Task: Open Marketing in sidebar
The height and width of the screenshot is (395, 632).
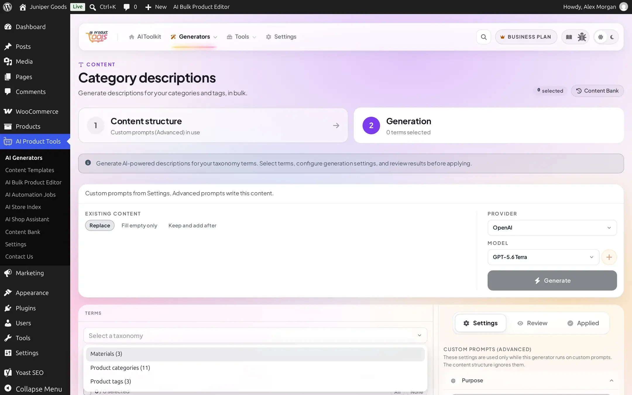Action: click(35, 273)
